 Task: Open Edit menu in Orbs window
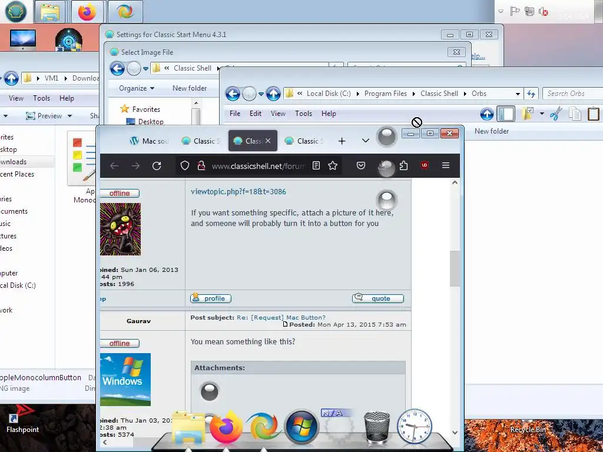click(x=256, y=114)
